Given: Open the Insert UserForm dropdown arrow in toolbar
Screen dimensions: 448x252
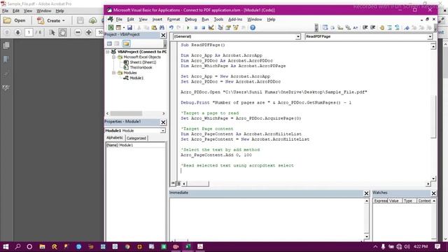Looking at the screenshot, I should (x=124, y=28).
